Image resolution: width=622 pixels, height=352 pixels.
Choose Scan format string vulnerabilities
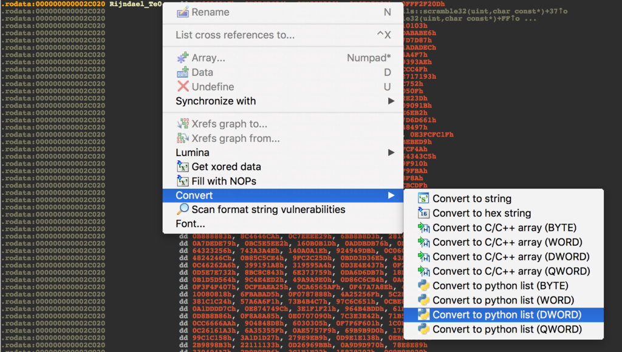pyautogui.click(x=283, y=209)
